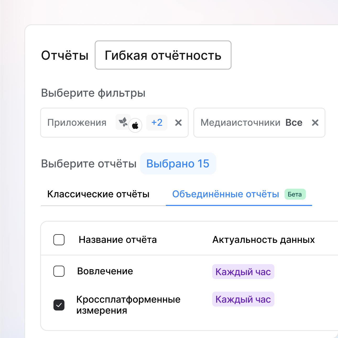Toggle the select-all checkbox in table header
The image size is (338, 338).
[59, 240]
